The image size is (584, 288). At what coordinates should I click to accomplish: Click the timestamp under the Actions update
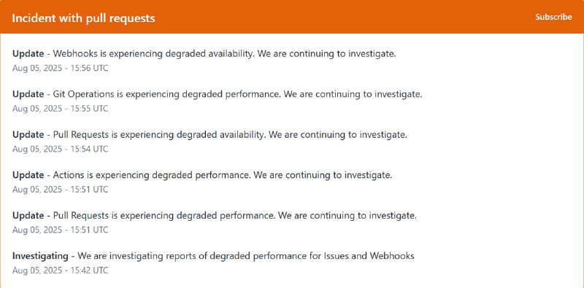coord(61,190)
